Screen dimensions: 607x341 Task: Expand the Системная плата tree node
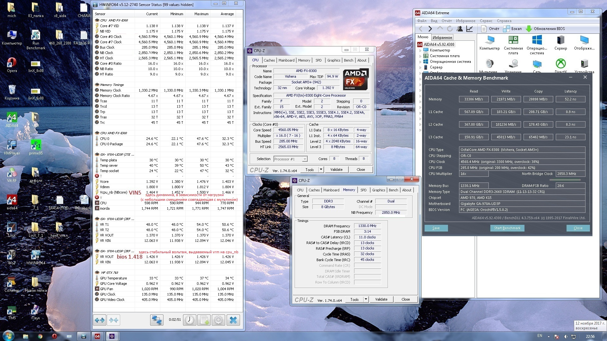coord(420,56)
